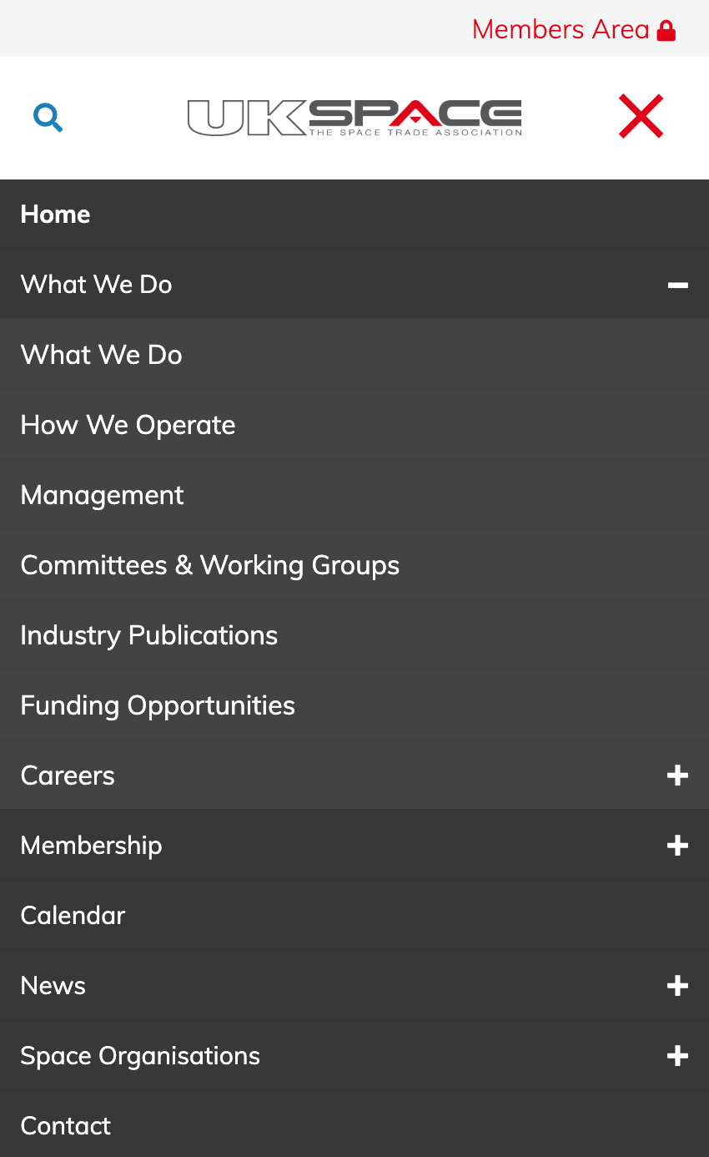Open the How We Operate page
The height and width of the screenshot is (1157, 709).
tap(128, 425)
